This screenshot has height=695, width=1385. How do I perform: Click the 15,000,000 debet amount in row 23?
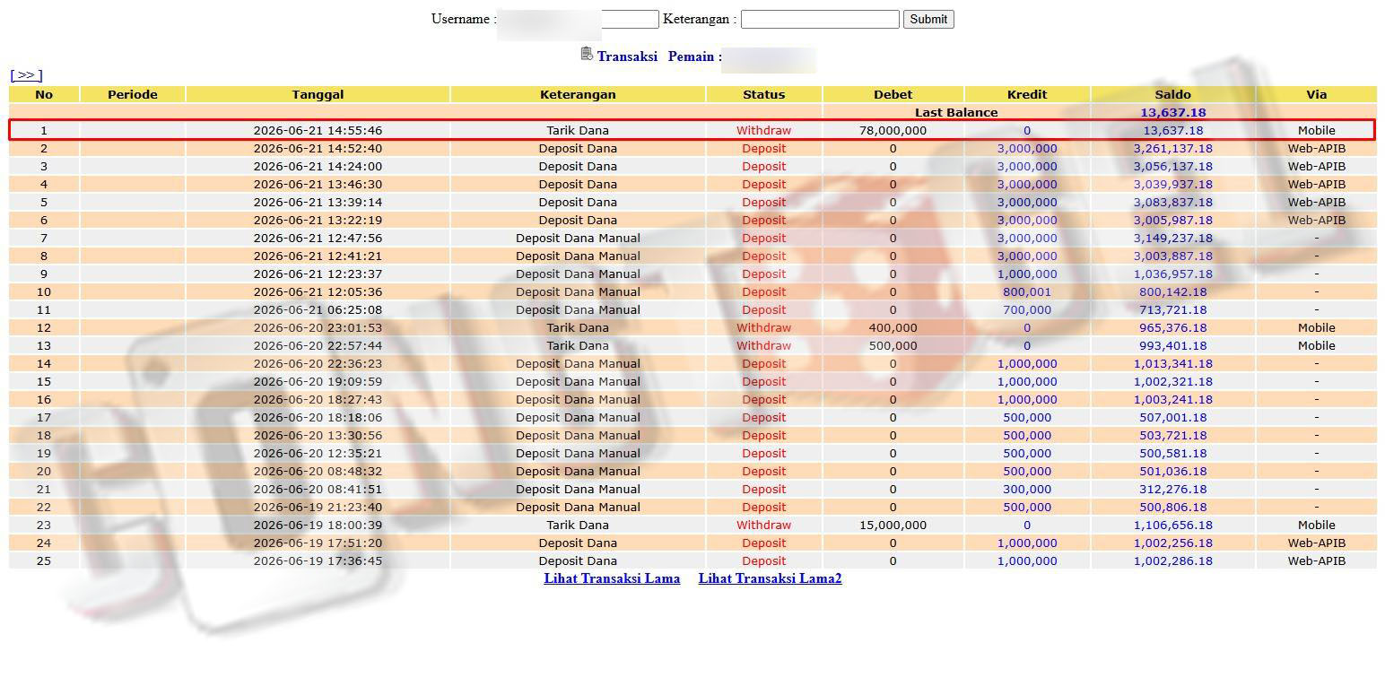coord(893,525)
